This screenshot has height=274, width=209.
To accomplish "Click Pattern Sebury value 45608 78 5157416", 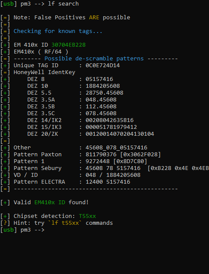I will point(113,168).
